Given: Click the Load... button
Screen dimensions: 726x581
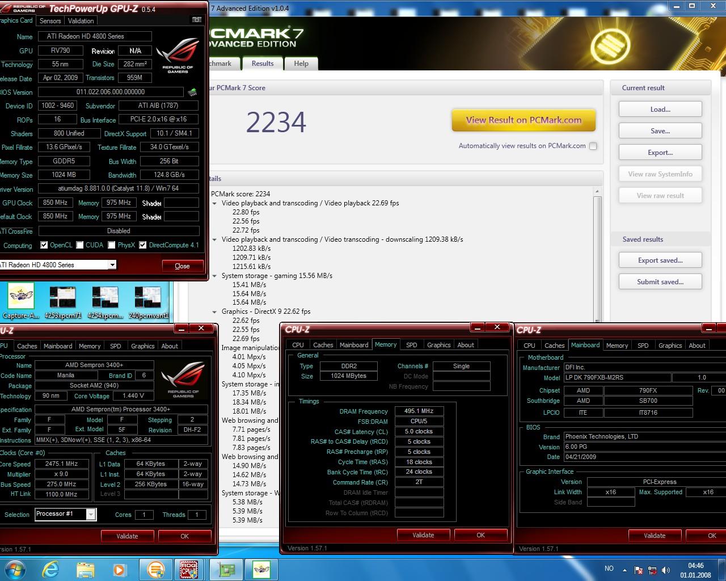Looking at the screenshot, I should click(x=660, y=110).
